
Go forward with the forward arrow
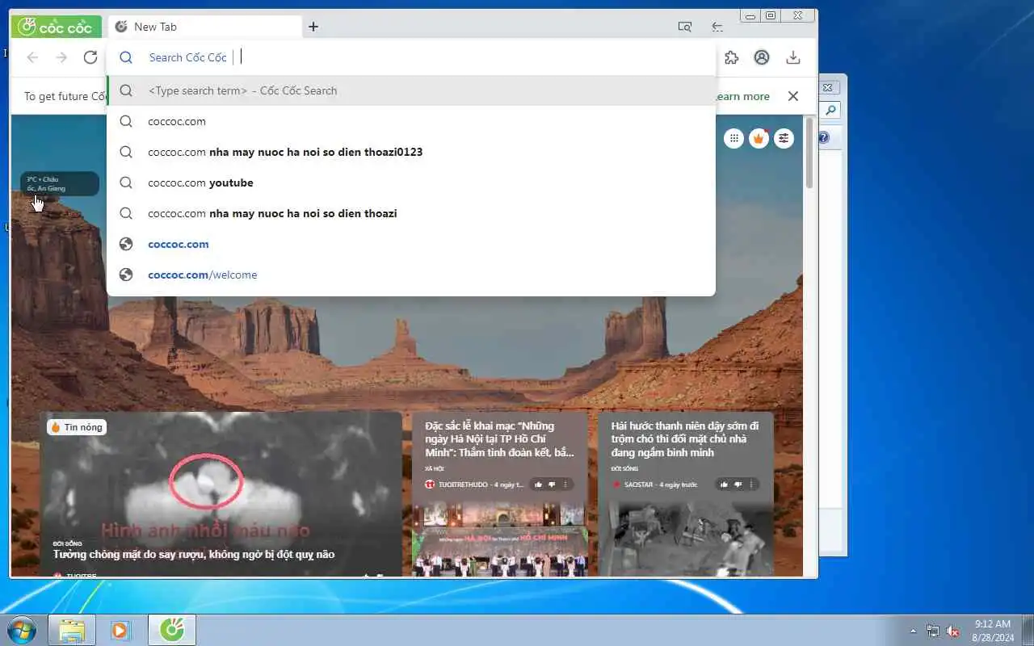pos(61,57)
